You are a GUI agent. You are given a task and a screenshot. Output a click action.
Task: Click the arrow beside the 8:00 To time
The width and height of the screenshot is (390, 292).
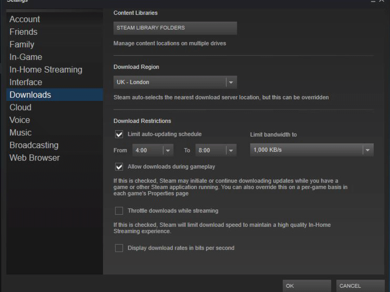coord(231,151)
